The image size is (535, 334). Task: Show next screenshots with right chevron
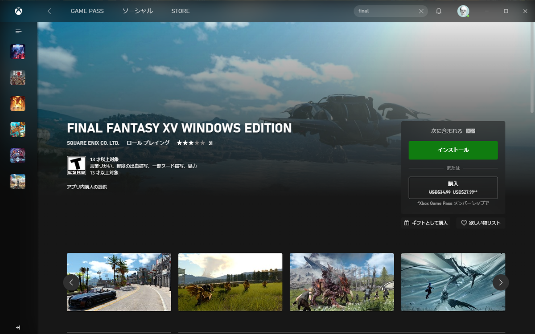pyautogui.click(x=501, y=282)
